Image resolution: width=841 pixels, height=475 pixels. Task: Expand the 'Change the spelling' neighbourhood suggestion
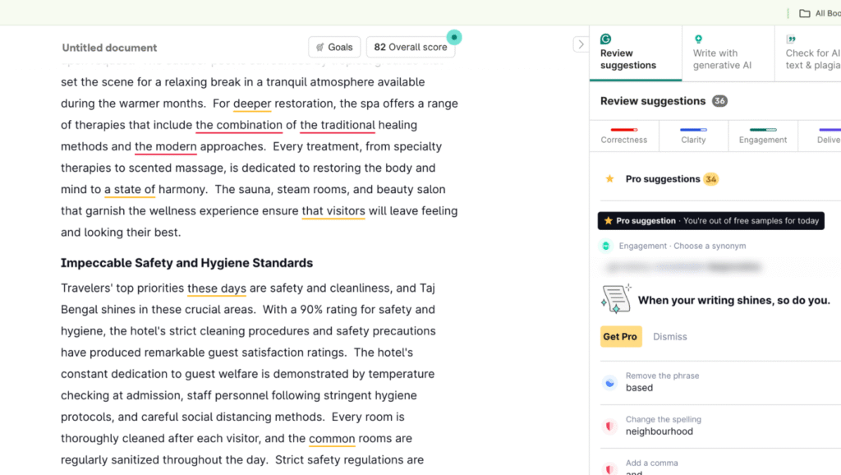coord(663,426)
